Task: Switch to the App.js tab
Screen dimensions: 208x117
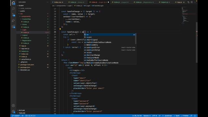Action: tap(180, 2)
